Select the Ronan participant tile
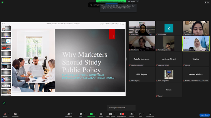 coord(169,90)
